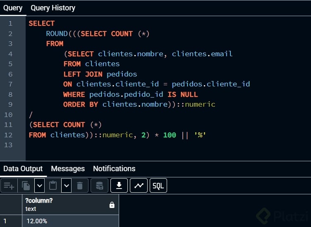Open the Graph Visualiser
Image resolution: width=311 pixels, height=227 pixels.
point(139,186)
